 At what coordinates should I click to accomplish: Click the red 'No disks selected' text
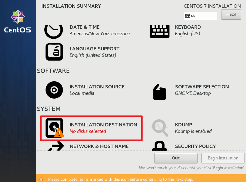[88, 131]
